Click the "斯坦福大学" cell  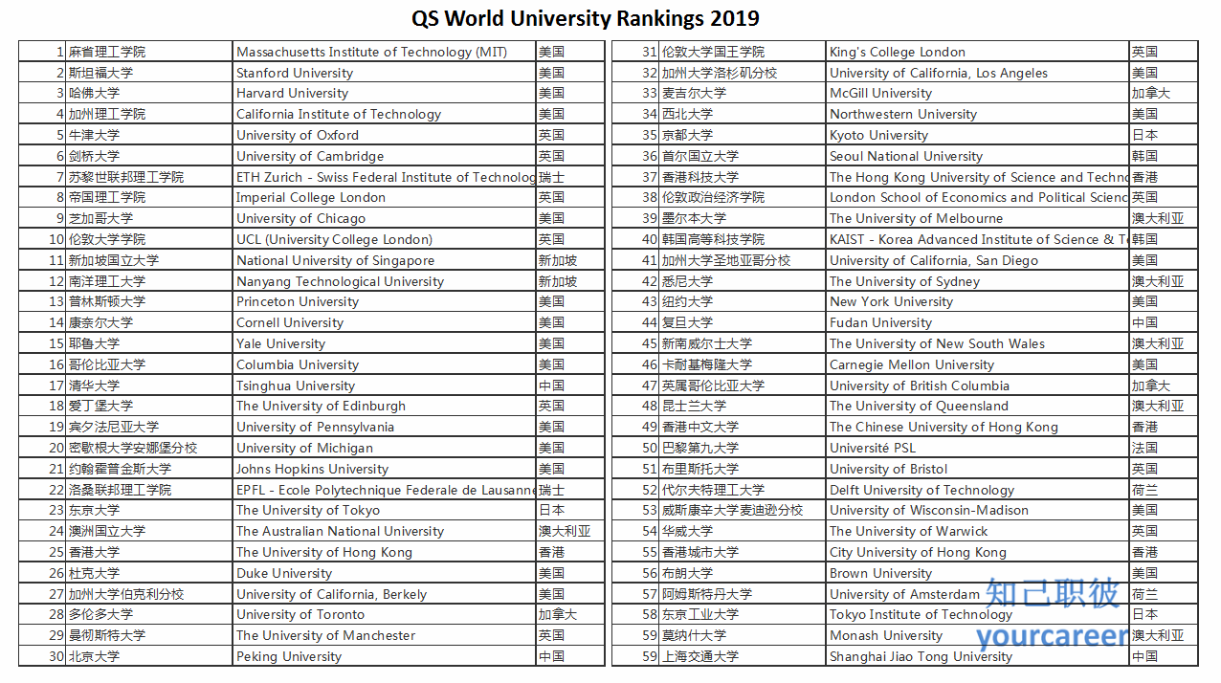[x=149, y=73]
